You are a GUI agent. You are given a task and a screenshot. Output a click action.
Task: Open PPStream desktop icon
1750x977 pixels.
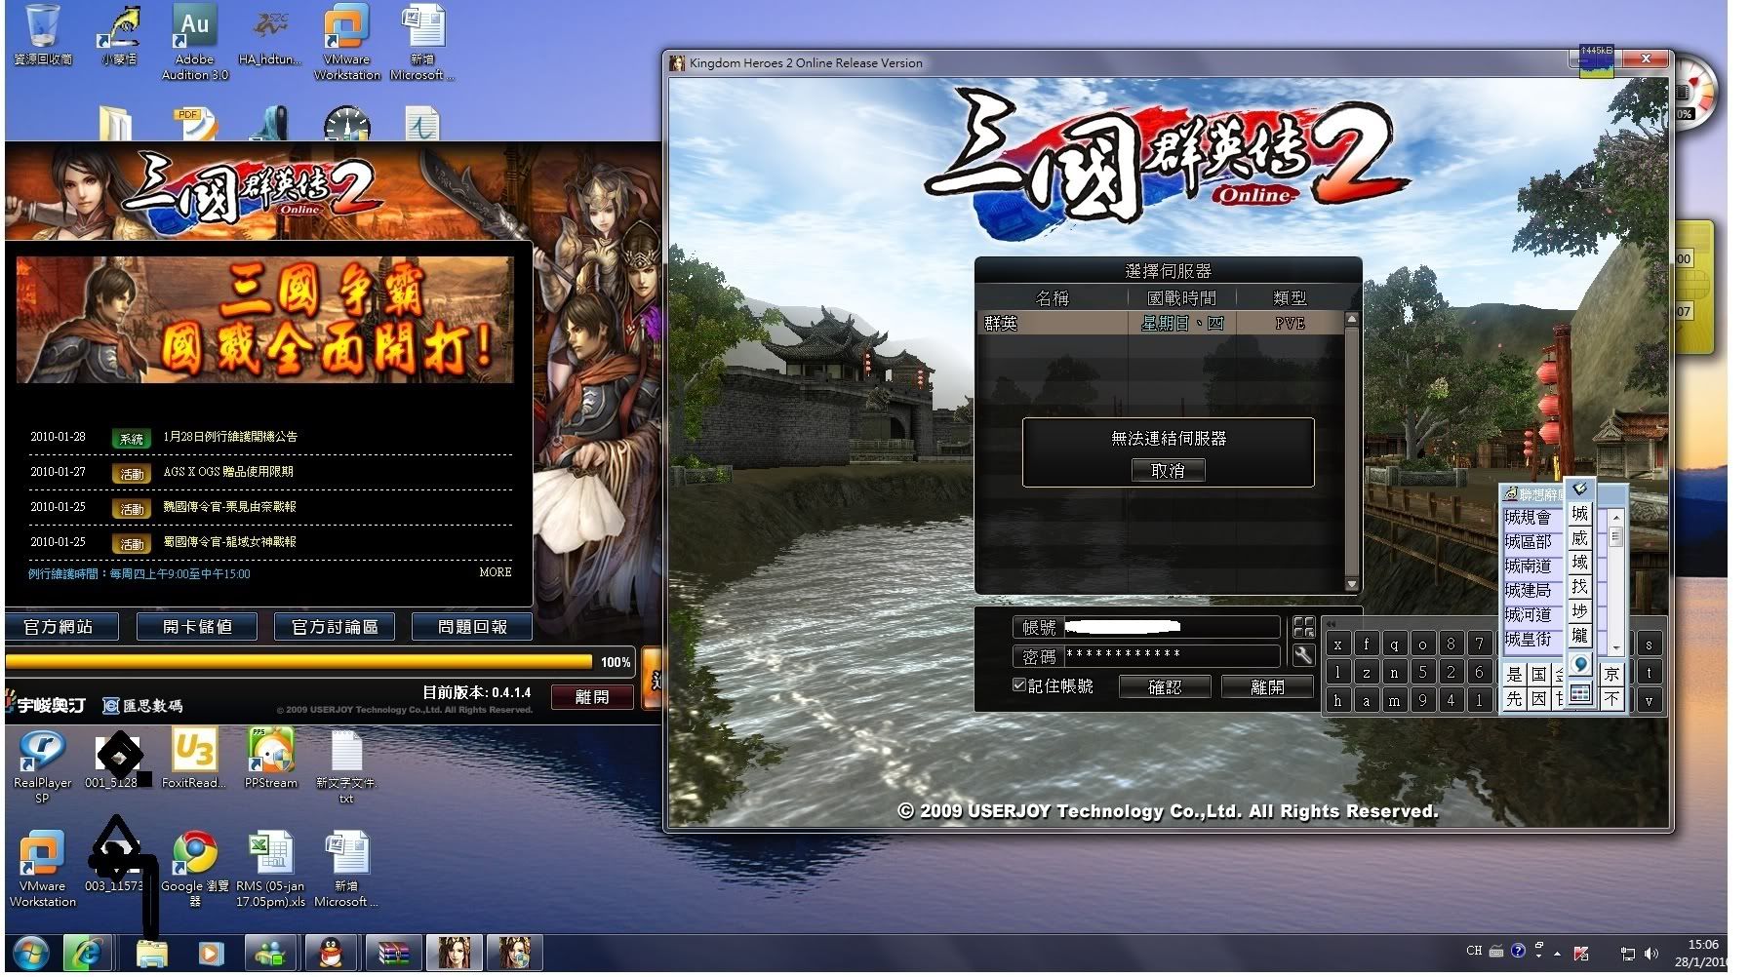click(x=270, y=759)
